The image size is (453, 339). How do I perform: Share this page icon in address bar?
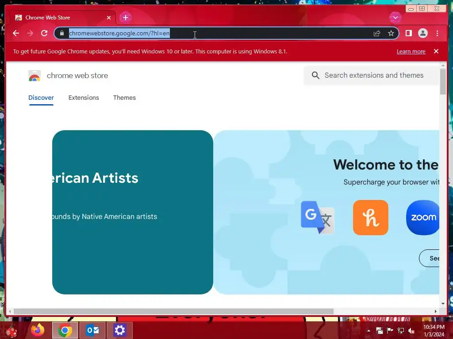coord(377,34)
